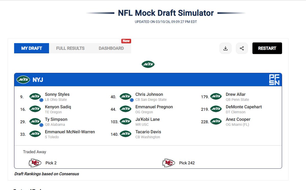Click OG Miami (FL) position text
306x190 pixels.
(x=237, y=124)
